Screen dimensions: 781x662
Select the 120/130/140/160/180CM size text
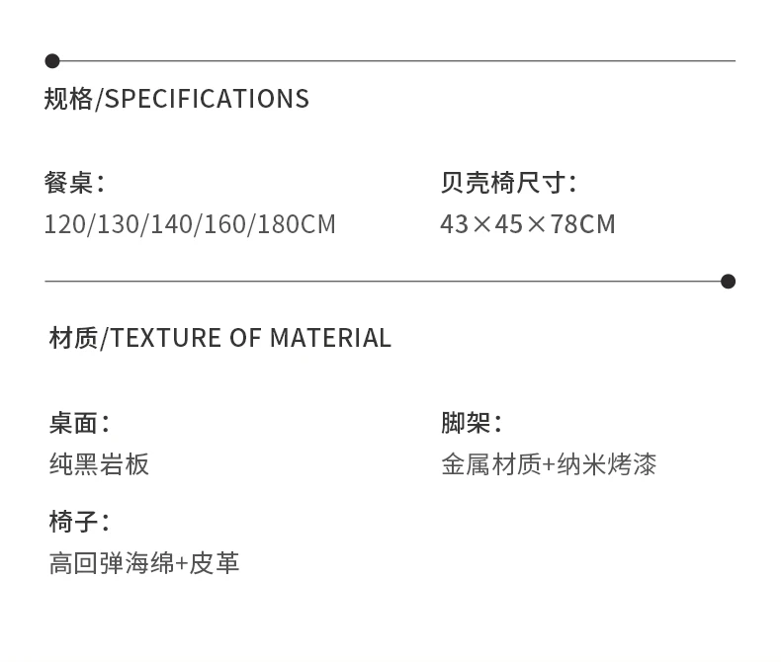[190, 224]
